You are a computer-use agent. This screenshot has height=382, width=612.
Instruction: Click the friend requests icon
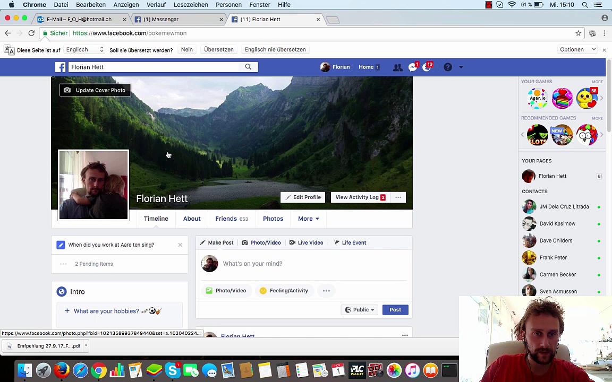pyautogui.click(x=397, y=67)
